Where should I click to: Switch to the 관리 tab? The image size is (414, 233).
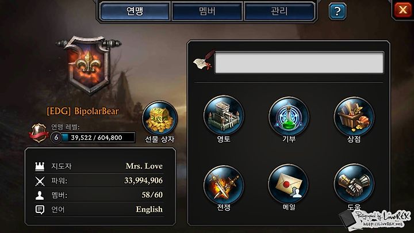279,11
